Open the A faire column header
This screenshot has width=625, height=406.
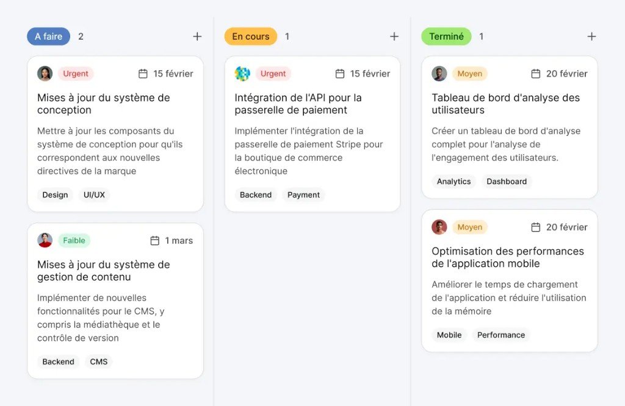click(48, 36)
